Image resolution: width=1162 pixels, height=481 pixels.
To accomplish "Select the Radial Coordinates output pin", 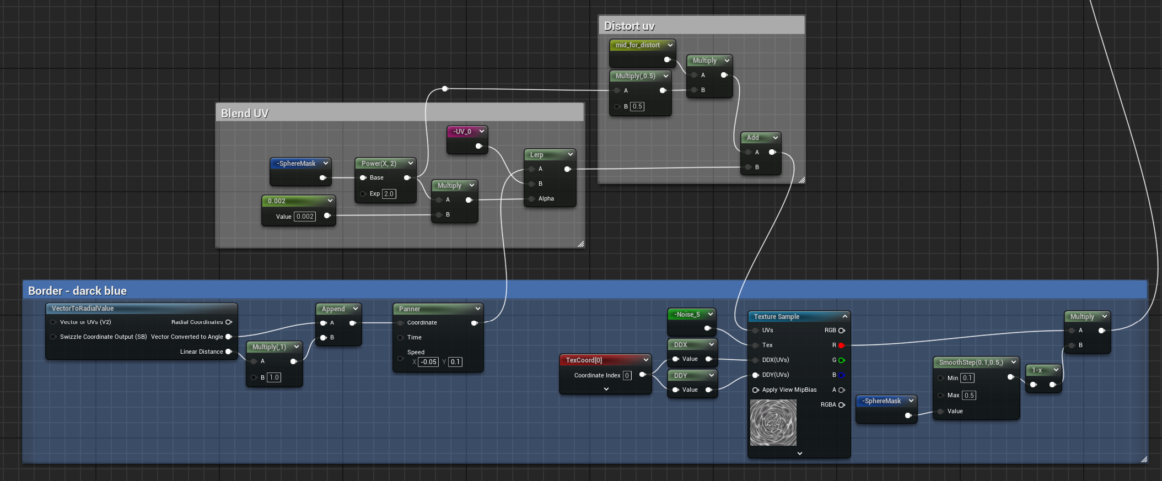I will pyautogui.click(x=228, y=322).
